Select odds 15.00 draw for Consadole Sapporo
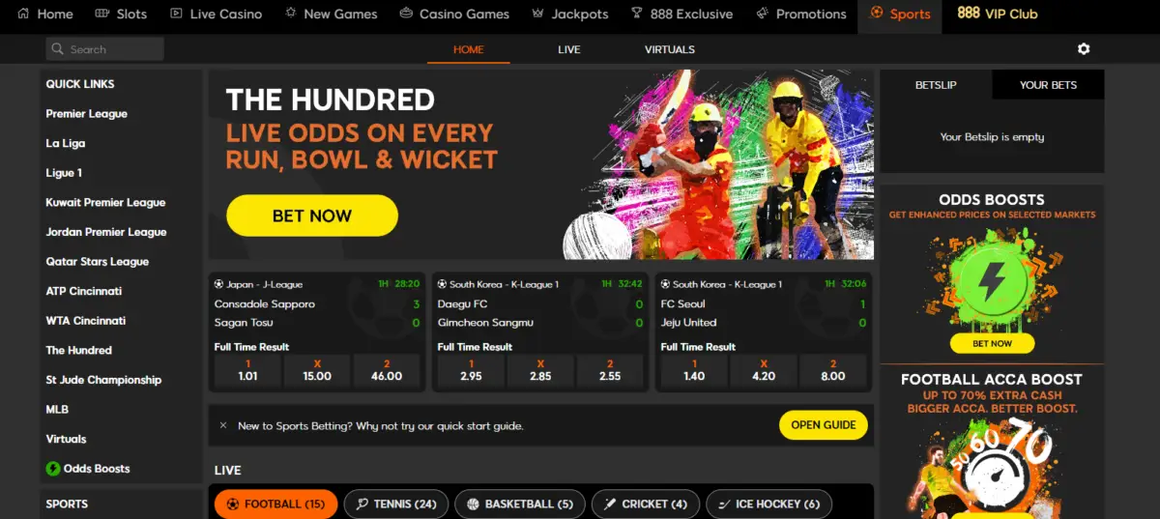The width and height of the screenshot is (1160, 519). point(317,370)
